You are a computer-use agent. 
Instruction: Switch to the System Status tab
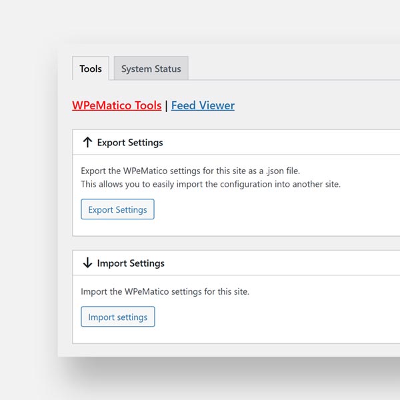point(151,69)
